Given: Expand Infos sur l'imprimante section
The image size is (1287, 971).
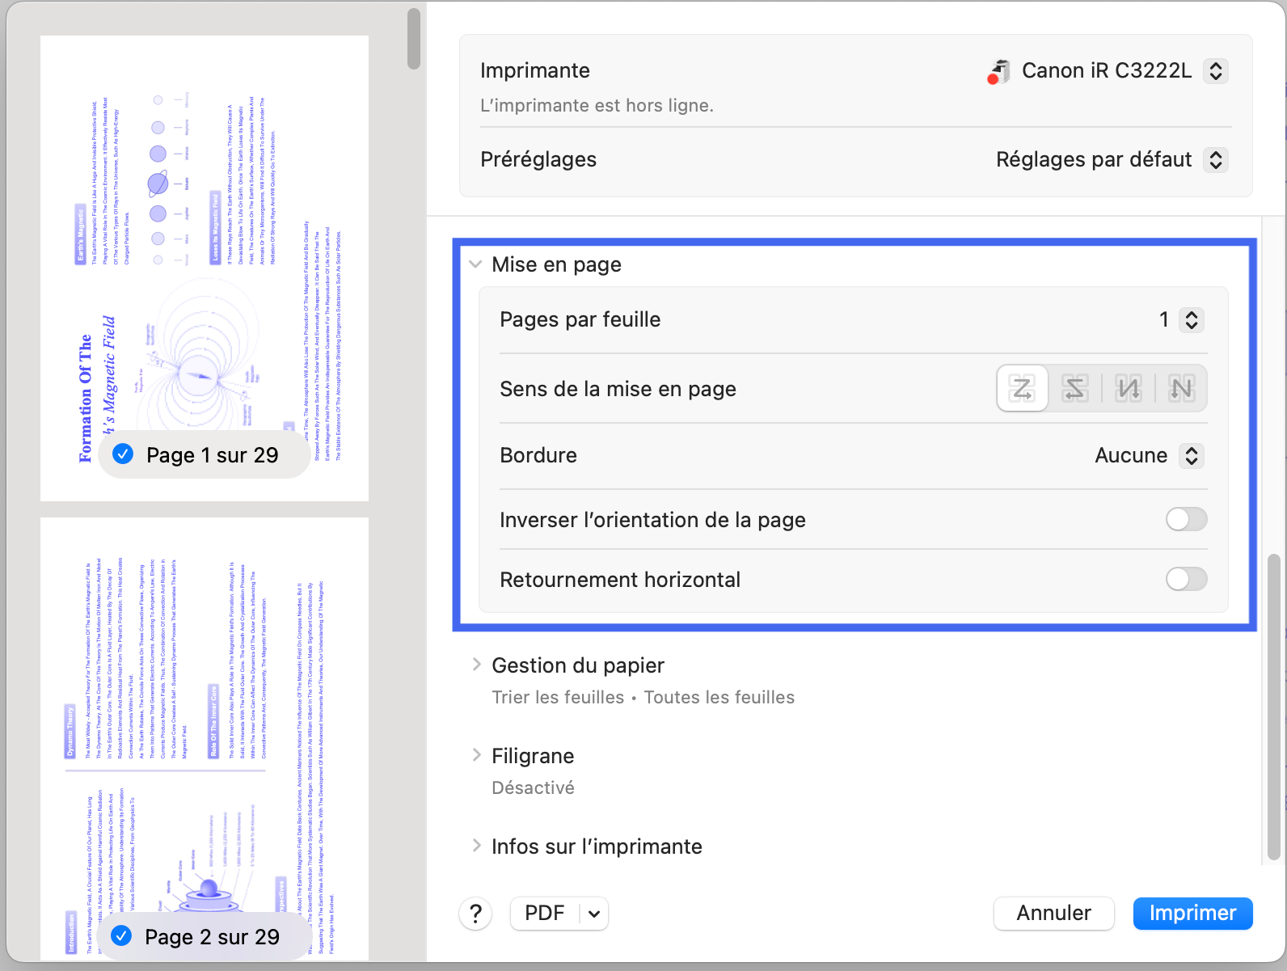Looking at the screenshot, I should pyautogui.click(x=476, y=846).
